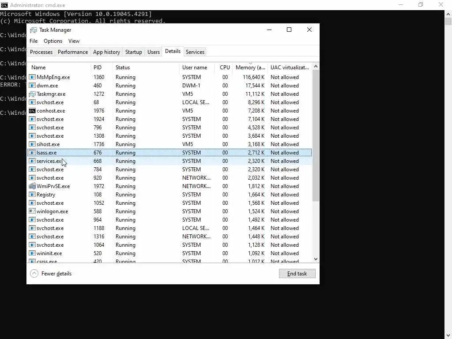Click the sihost.exe process icon
This screenshot has width=452, height=339.
pos(32,144)
